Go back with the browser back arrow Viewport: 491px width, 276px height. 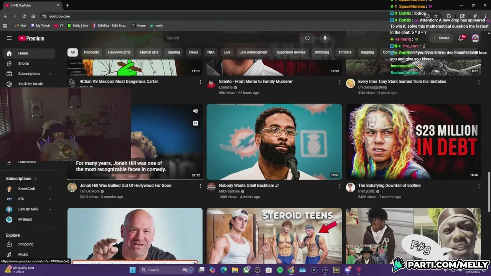pyautogui.click(x=5, y=16)
